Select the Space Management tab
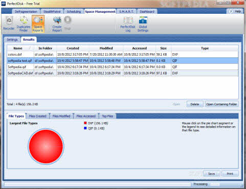246x189 pixels. pyautogui.click(x=100, y=12)
